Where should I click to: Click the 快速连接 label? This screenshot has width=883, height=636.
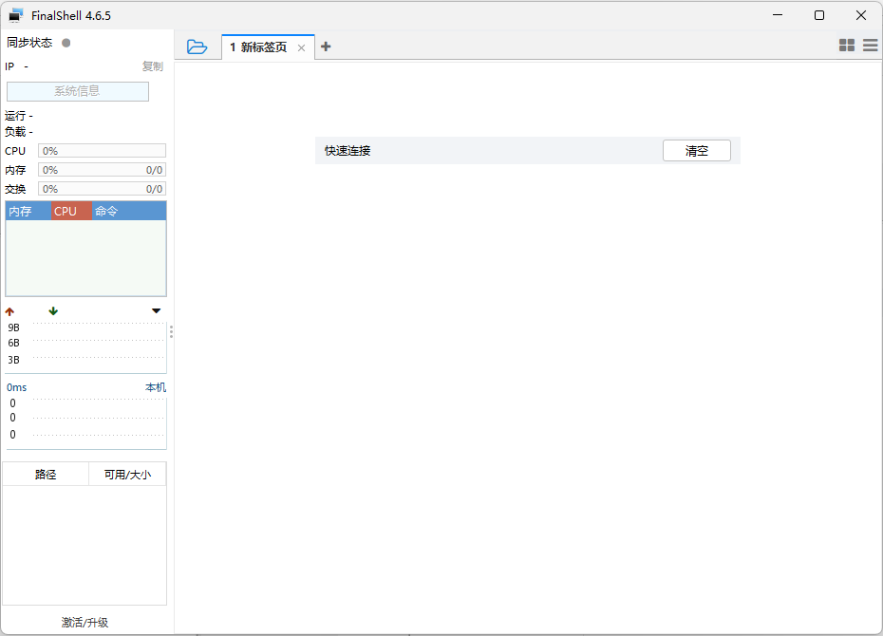click(x=348, y=151)
